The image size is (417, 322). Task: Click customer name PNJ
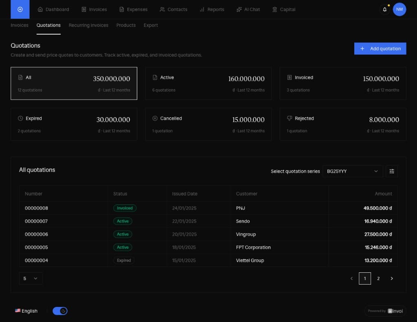click(x=240, y=208)
